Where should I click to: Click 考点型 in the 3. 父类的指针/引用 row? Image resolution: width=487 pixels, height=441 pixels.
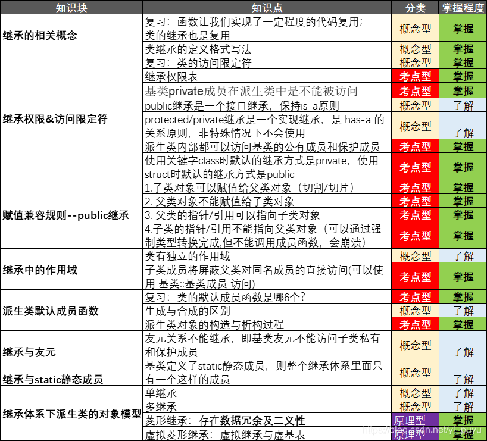coord(415,214)
